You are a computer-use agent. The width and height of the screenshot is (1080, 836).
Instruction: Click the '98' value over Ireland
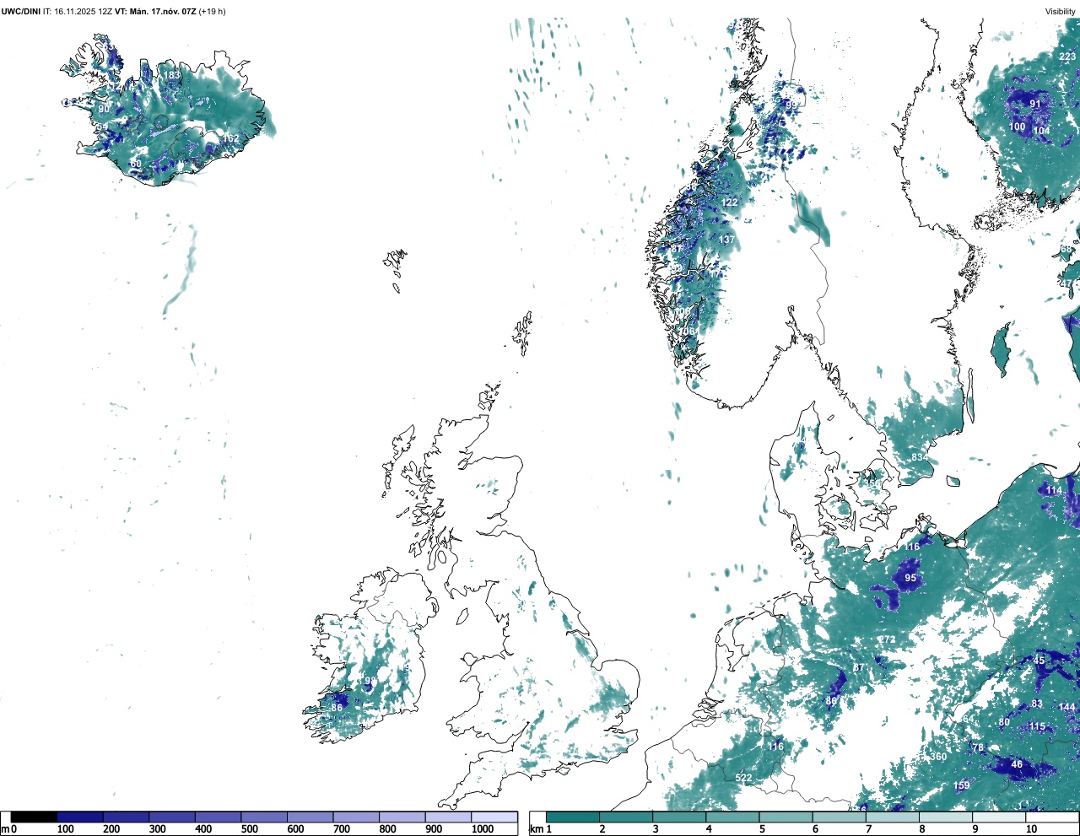(370, 681)
